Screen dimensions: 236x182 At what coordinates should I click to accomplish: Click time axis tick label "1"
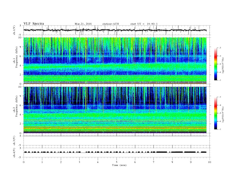click(x=42, y=162)
